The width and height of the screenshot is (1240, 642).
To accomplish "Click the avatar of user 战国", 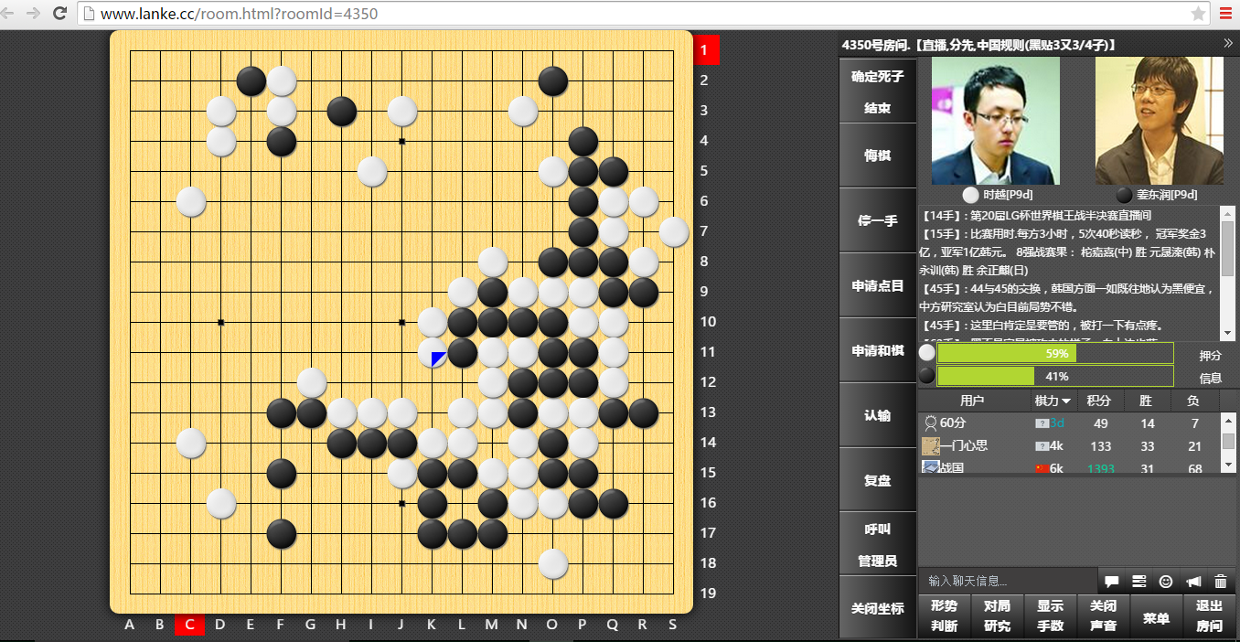I will click(x=930, y=467).
